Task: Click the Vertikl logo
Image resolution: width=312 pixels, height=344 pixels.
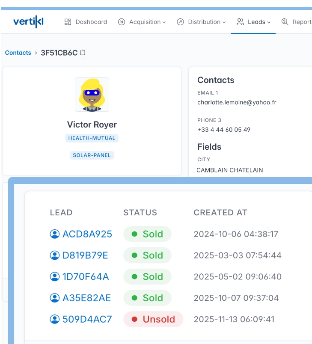Action: tap(28, 22)
